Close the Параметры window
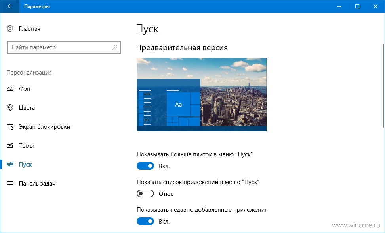The image size is (385, 233). pyautogui.click(x=375, y=6)
